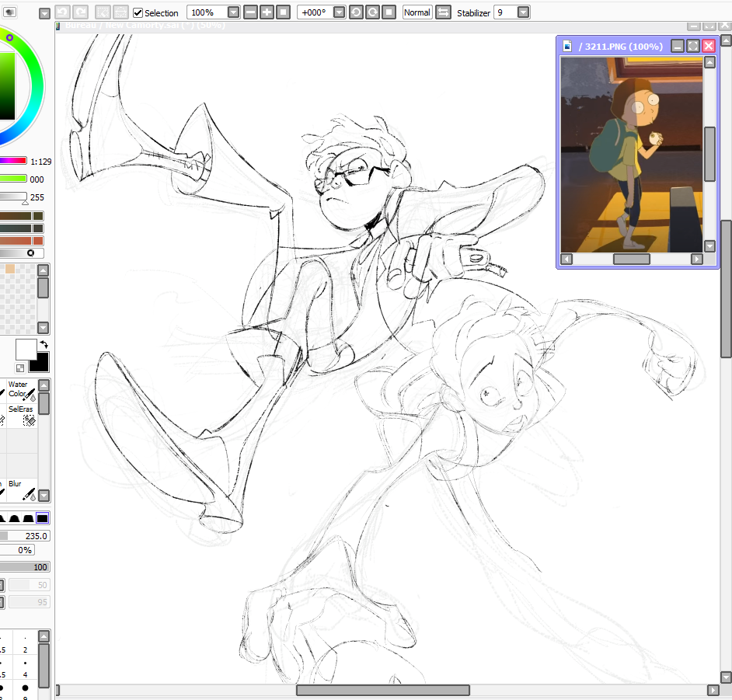The width and height of the screenshot is (732, 700).
Task: Select the peach swatch in the swatches grid
Action: [10, 268]
